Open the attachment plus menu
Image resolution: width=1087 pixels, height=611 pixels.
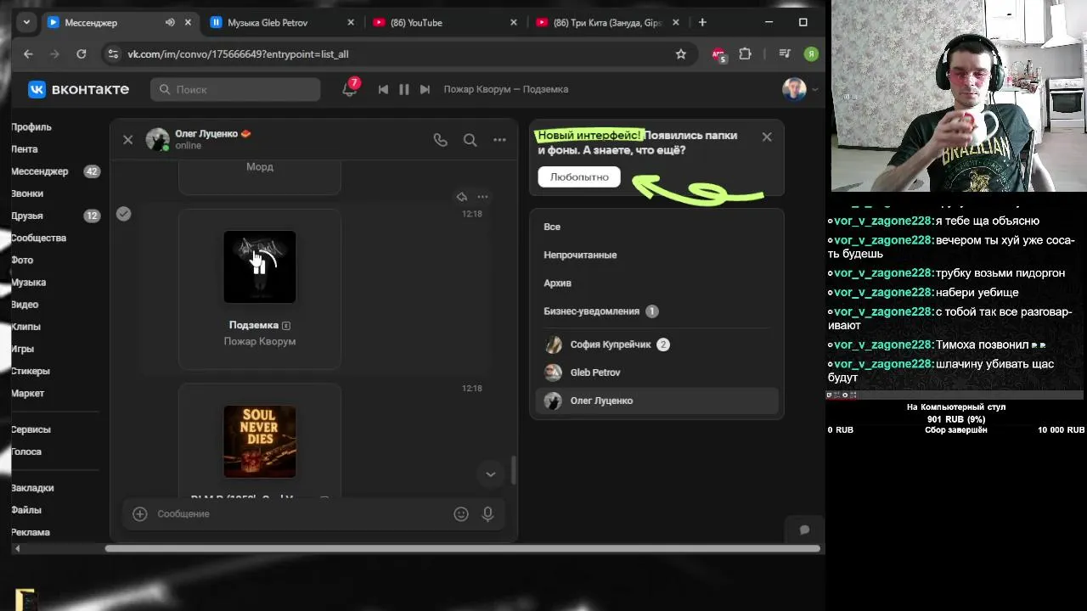pyautogui.click(x=140, y=513)
